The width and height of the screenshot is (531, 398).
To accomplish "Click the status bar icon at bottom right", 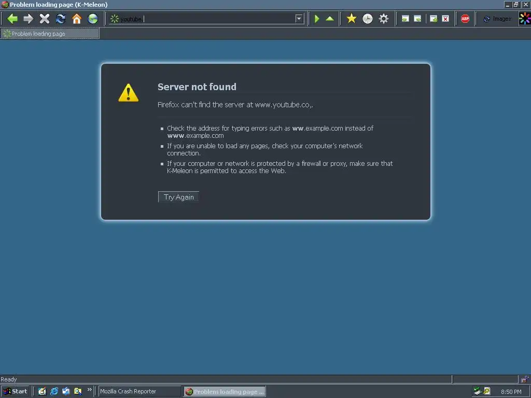I will 525,379.
